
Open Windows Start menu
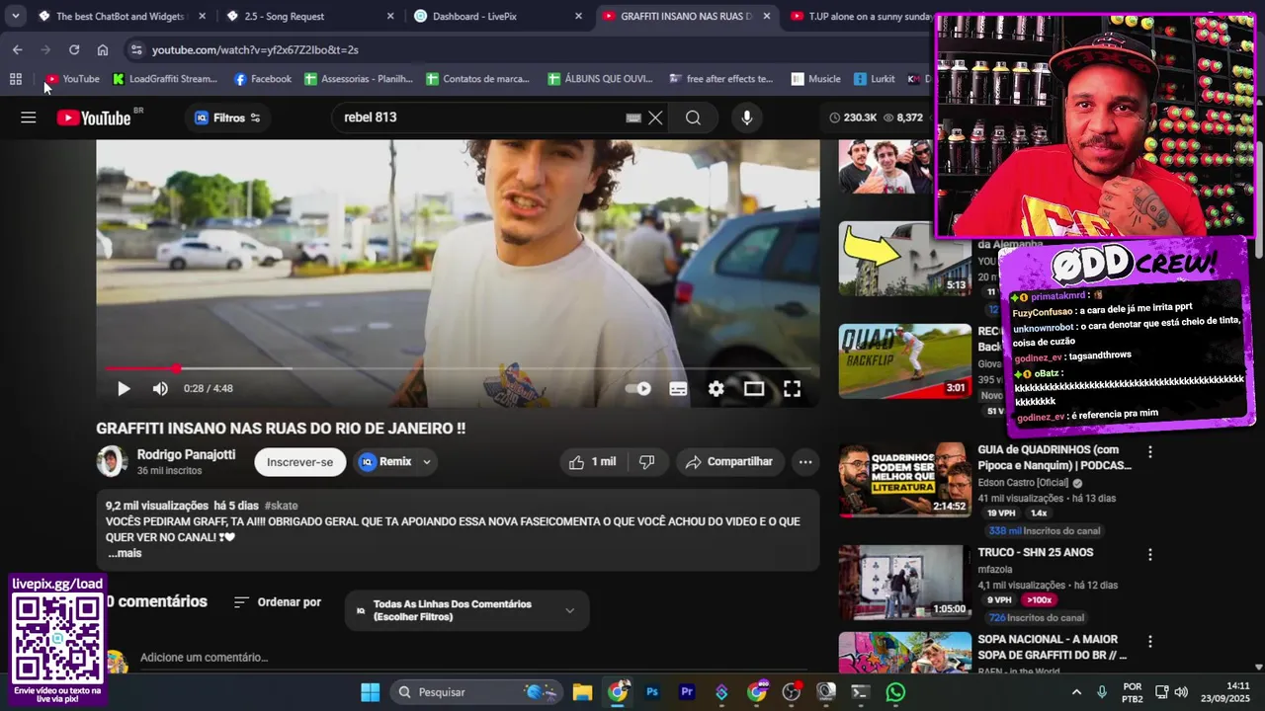(x=370, y=692)
